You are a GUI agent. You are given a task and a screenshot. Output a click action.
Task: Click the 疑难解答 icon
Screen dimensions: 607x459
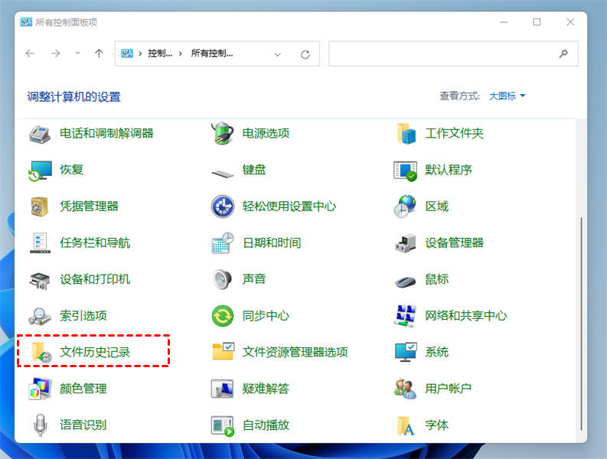point(222,389)
